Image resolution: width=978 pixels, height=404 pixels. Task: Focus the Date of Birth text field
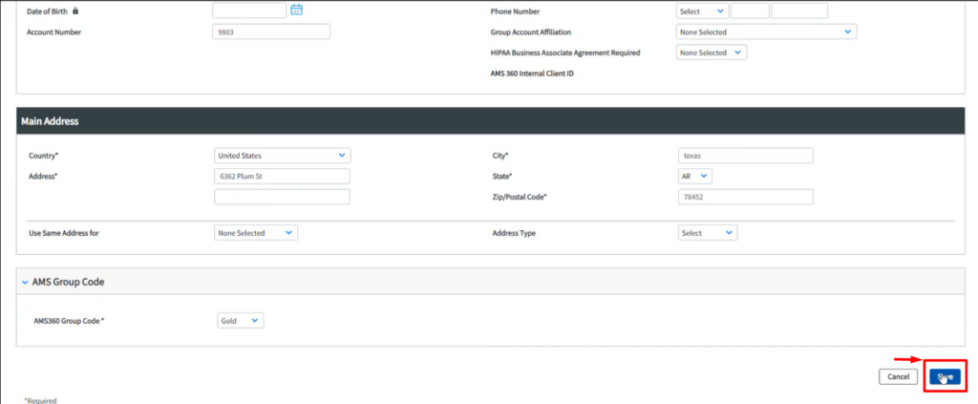248,11
